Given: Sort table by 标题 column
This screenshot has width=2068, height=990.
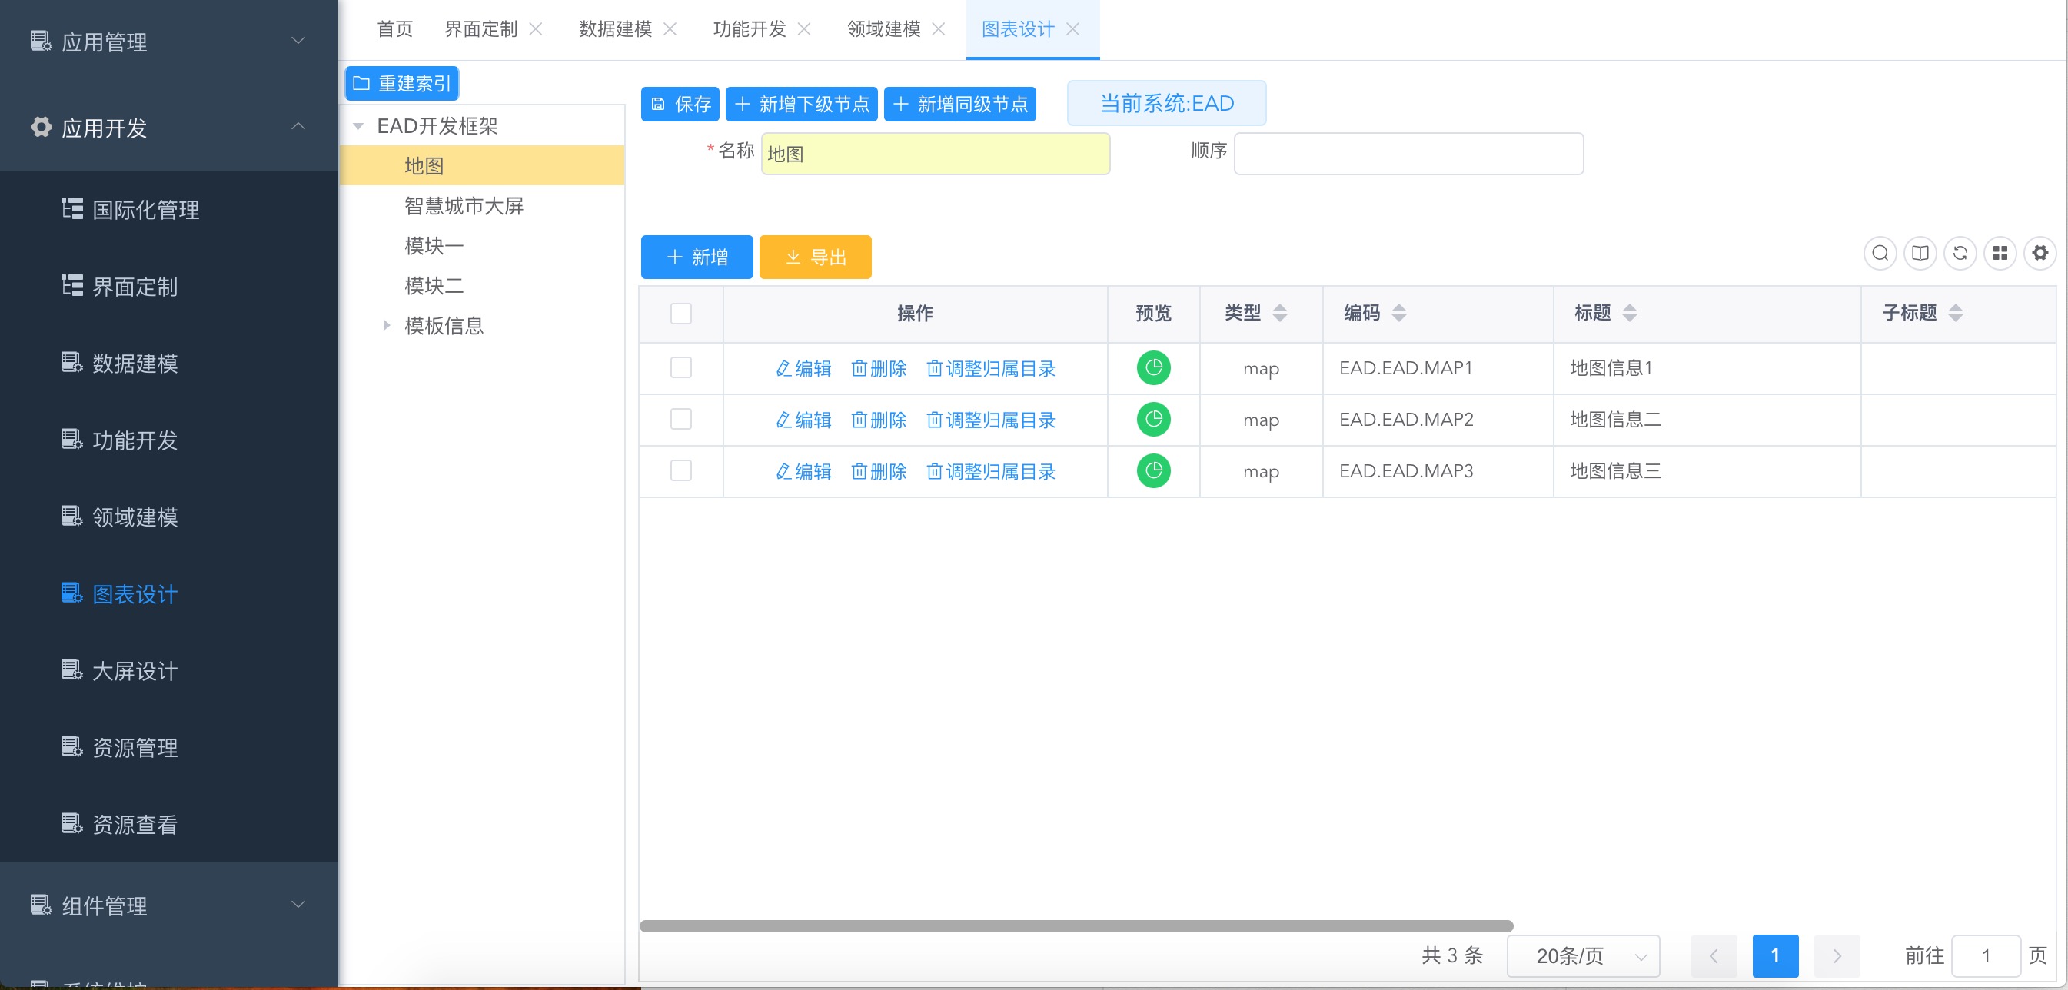Looking at the screenshot, I should 1629,313.
